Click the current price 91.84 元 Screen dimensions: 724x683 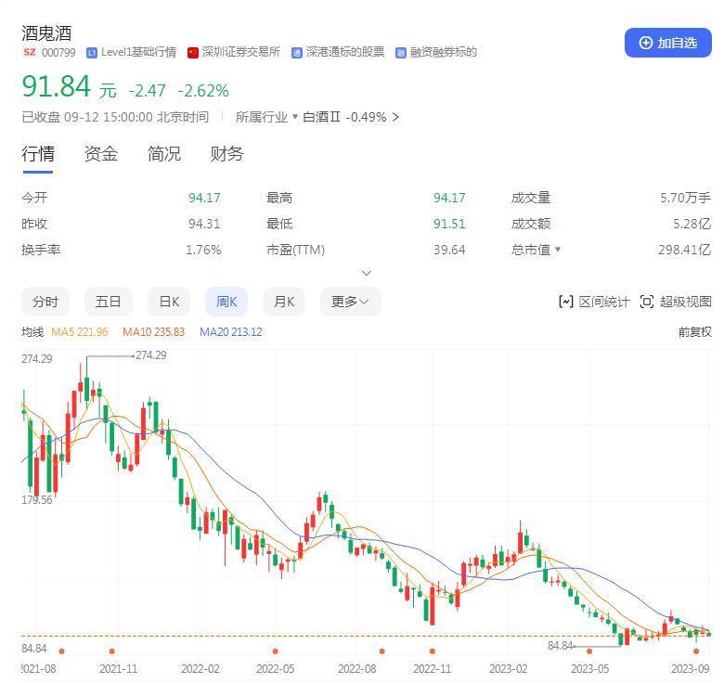pyautogui.click(x=70, y=86)
